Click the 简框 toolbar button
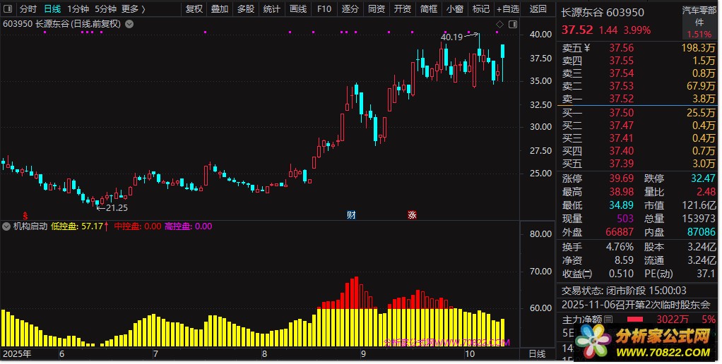Image resolution: width=722 pixels, height=364 pixels. point(429,8)
